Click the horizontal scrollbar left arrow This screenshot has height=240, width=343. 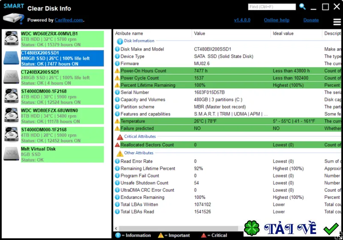[116, 228]
